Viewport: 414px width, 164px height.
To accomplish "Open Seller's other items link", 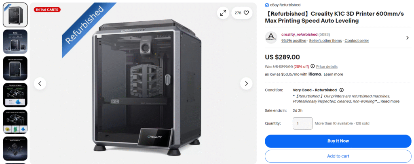I will click(x=325, y=41).
